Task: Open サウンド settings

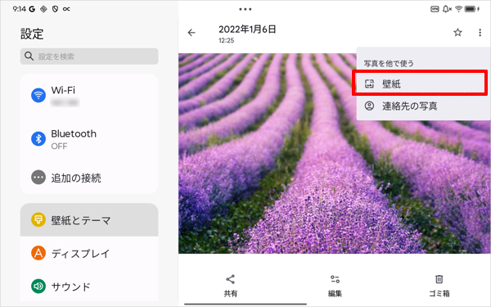Action: (89, 286)
